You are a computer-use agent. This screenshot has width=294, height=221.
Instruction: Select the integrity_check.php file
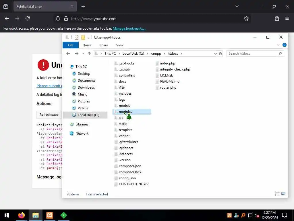(x=175, y=69)
